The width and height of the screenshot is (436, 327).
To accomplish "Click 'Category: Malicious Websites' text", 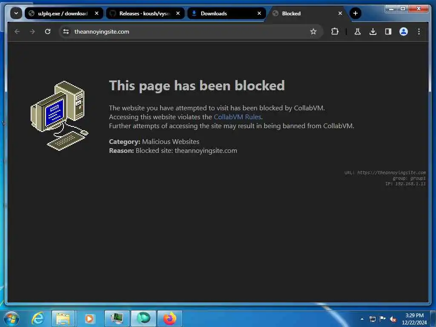I will coord(154,141).
